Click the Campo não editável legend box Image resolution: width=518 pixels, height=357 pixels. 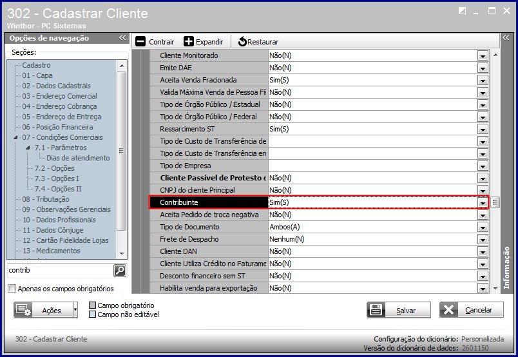click(93, 314)
